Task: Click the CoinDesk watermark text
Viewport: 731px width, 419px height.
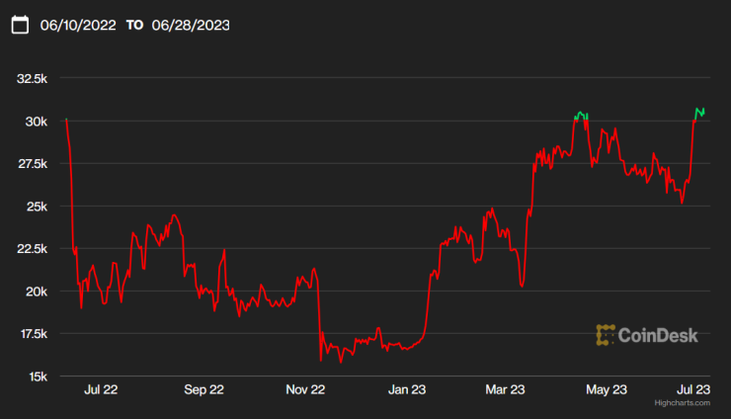Action: tap(658, 335)
